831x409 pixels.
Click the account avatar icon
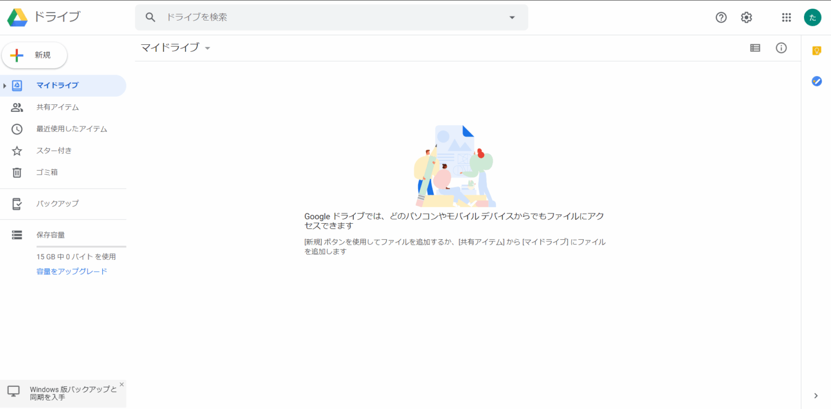coord(812,17)
